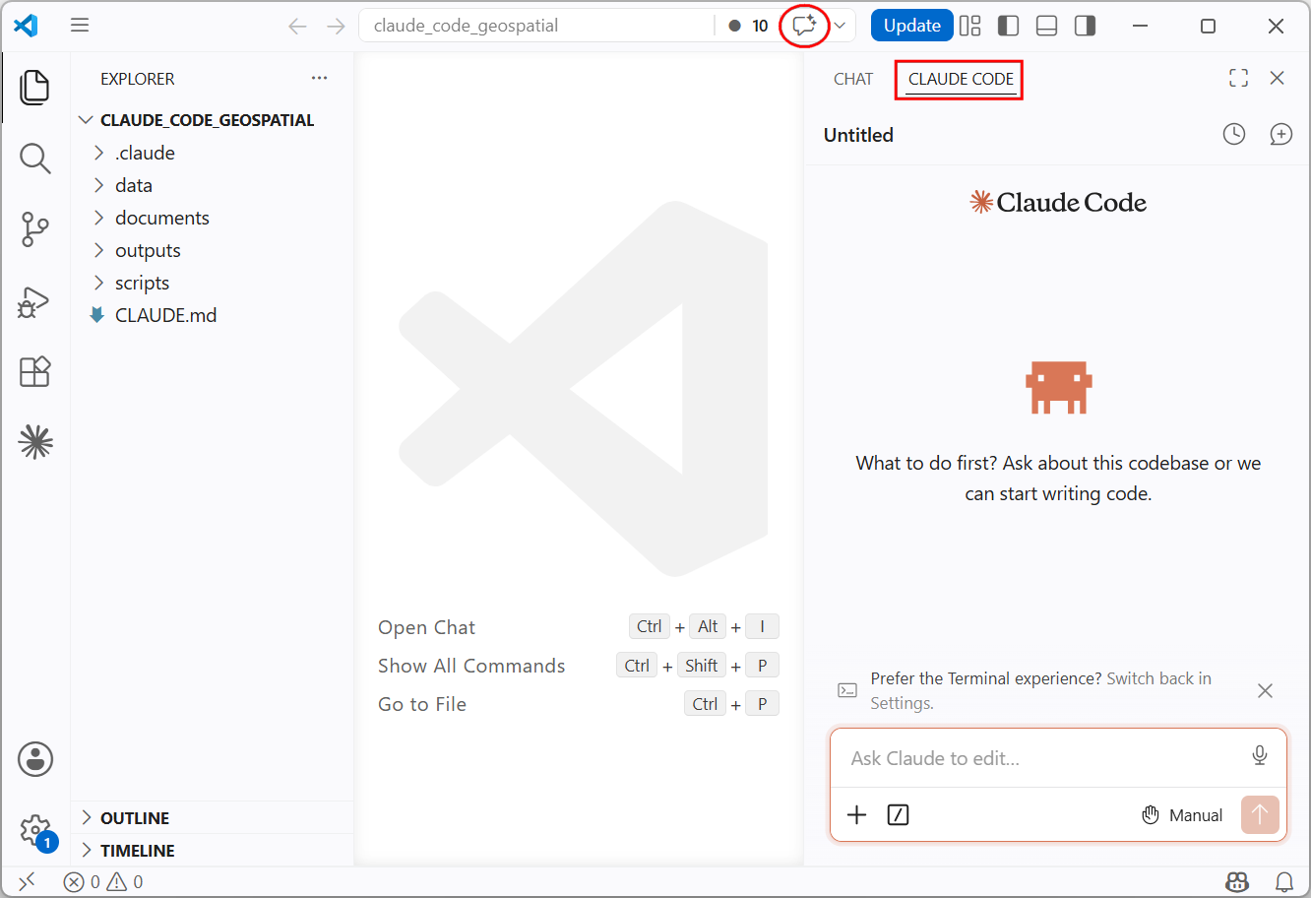This screenshot has height=898, width=1311.
Task: Open the Accounts menu icon
Action: point(35,759)
